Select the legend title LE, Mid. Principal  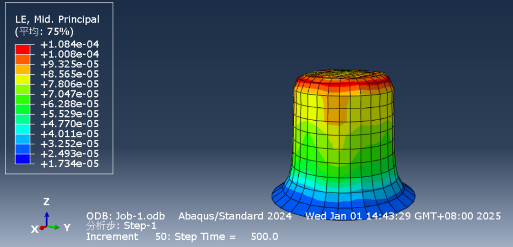[x=57, y=19]
